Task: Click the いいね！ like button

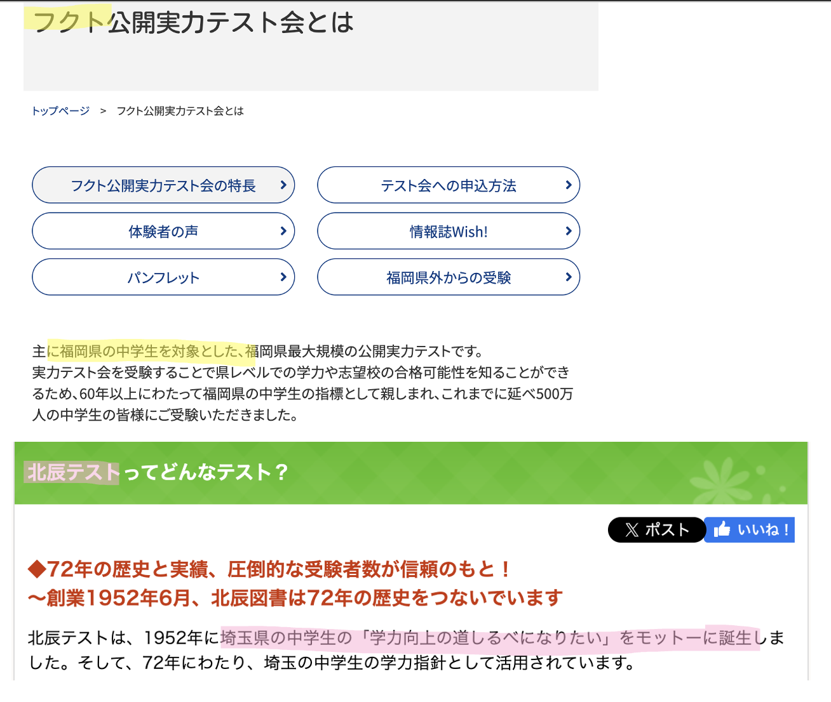Action: coord(750,530)
